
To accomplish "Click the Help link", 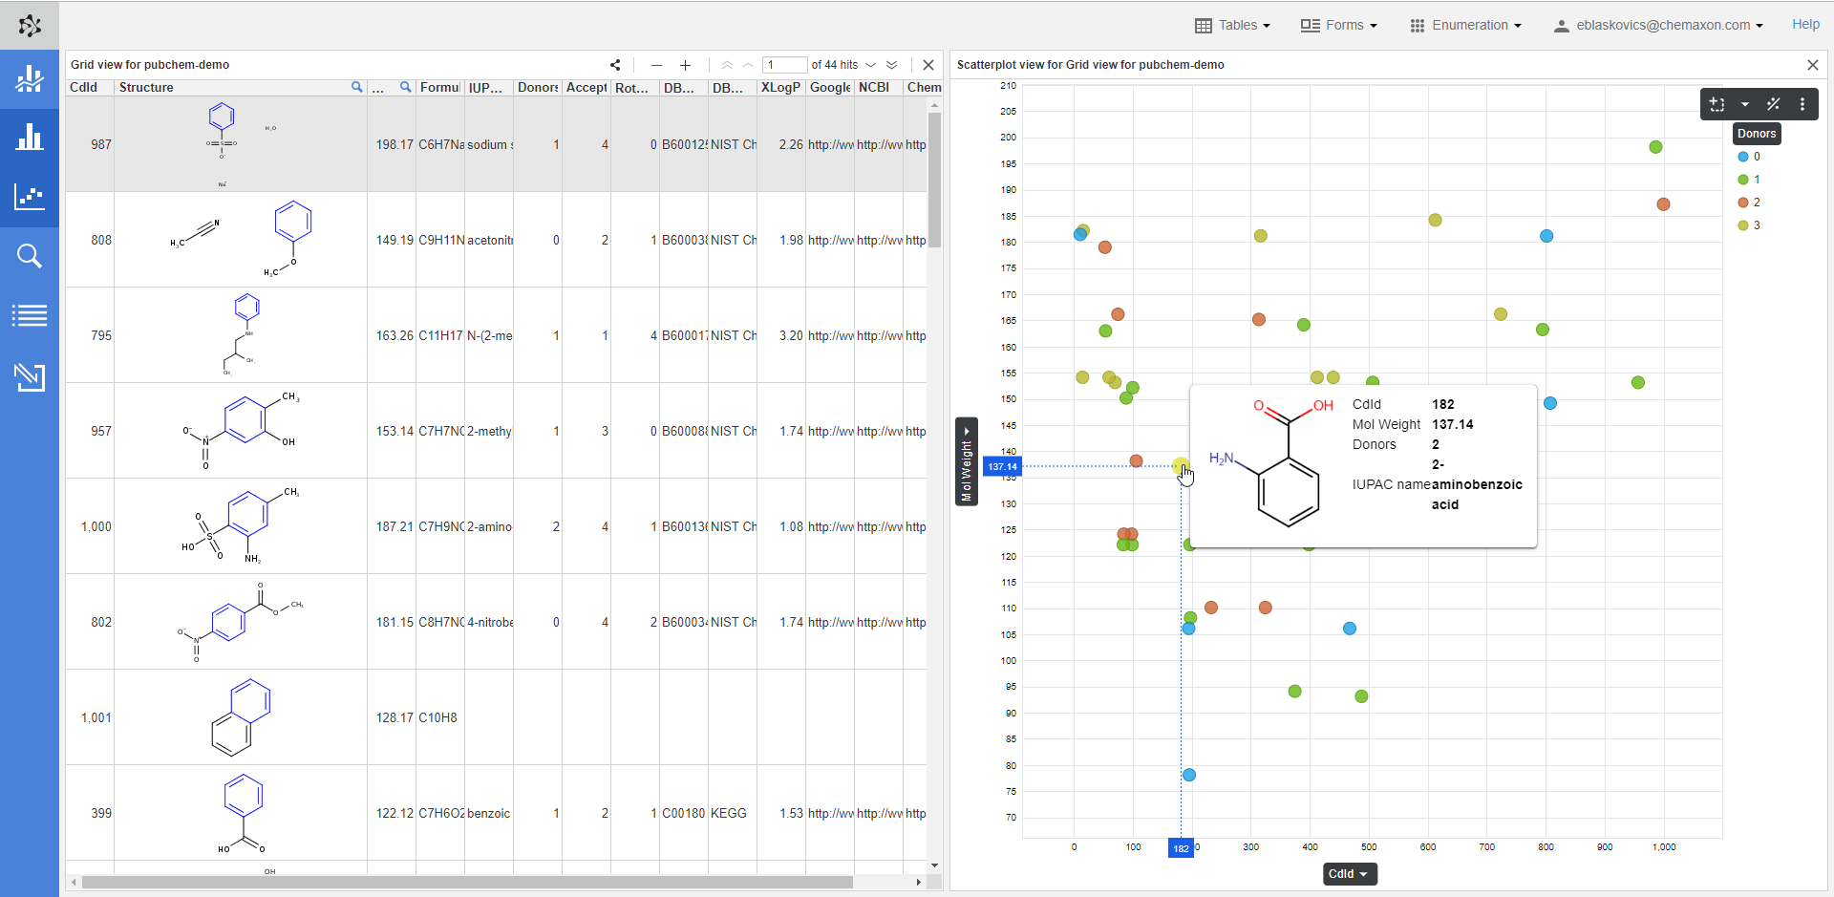I will [x=1805, y=25].
